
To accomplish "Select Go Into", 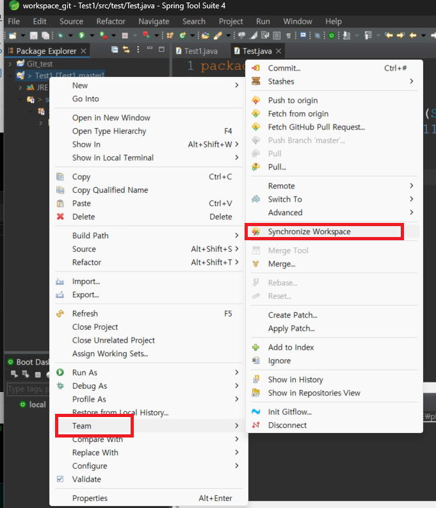I will coord(149,99).
